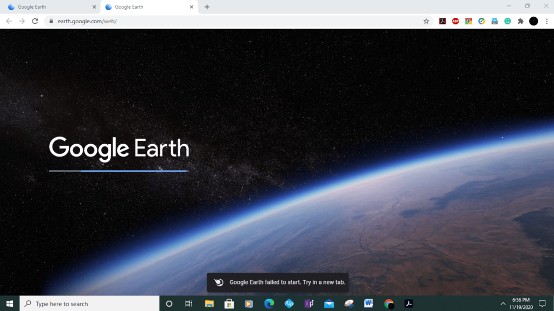This screenshot has height=311, width=554.
Task: Launch File Explorer from the taskbar
Action: pyautogui.click(x=209, y=303)
